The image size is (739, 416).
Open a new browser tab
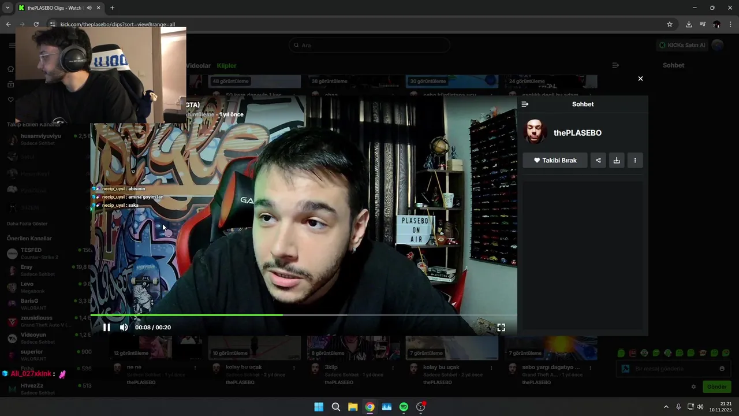point(112,8)
